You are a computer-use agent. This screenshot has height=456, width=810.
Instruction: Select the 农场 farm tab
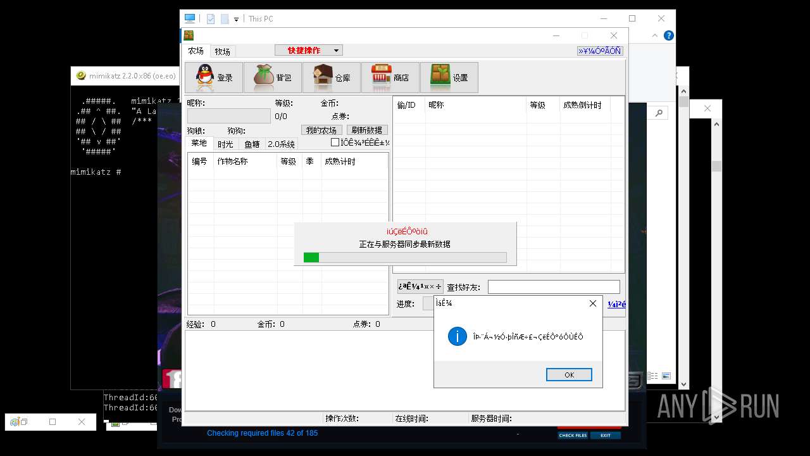click(196, 51)
